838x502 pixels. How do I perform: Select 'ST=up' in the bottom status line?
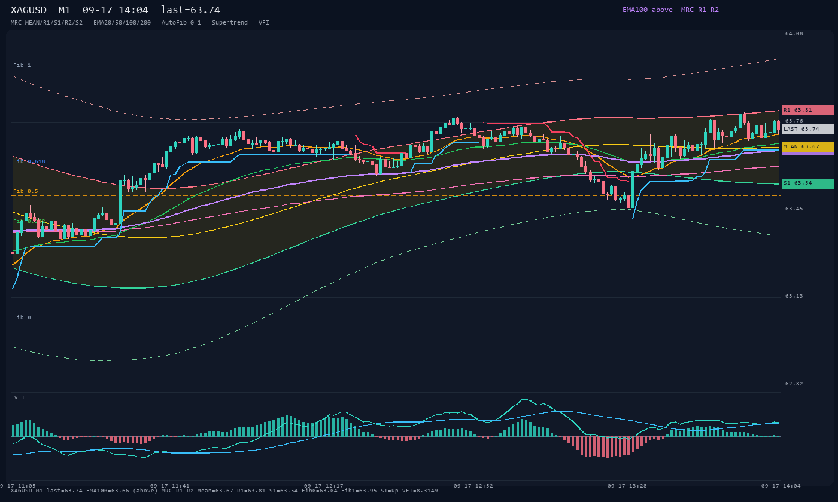click(390, 491)
